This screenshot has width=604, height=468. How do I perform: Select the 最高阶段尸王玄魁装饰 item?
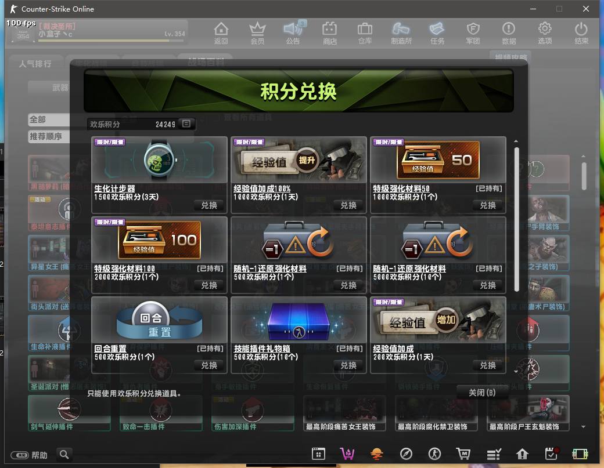528,413
